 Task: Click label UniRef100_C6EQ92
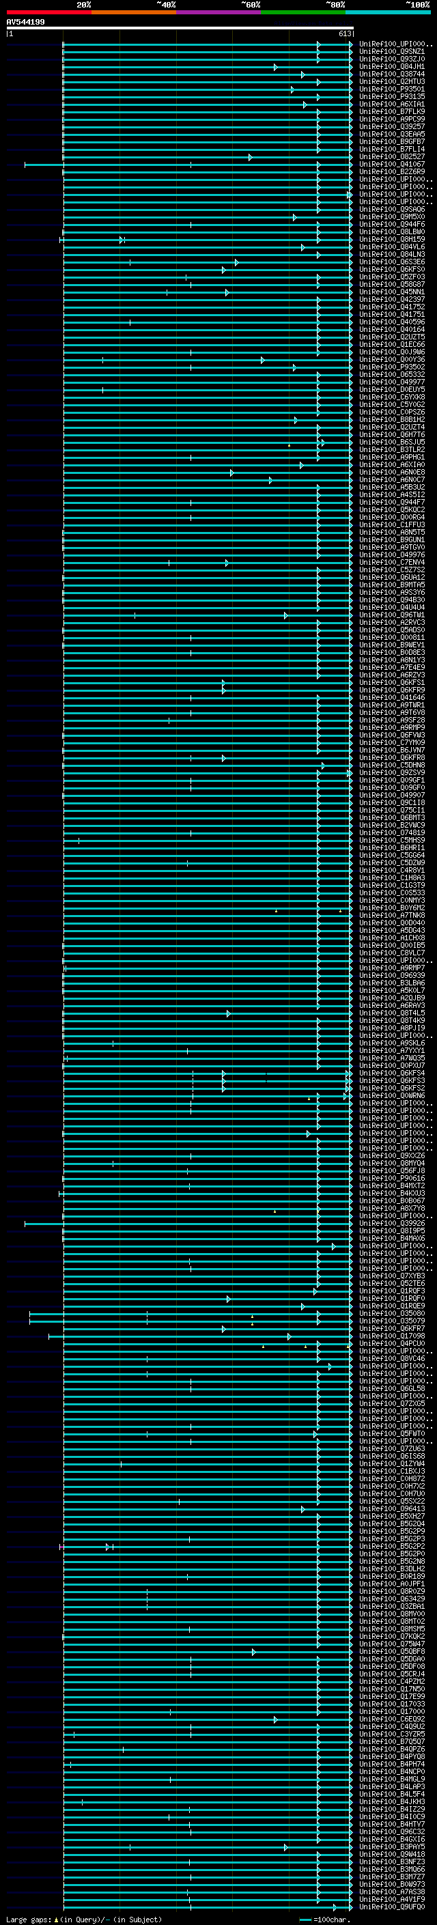(392, 1719)
